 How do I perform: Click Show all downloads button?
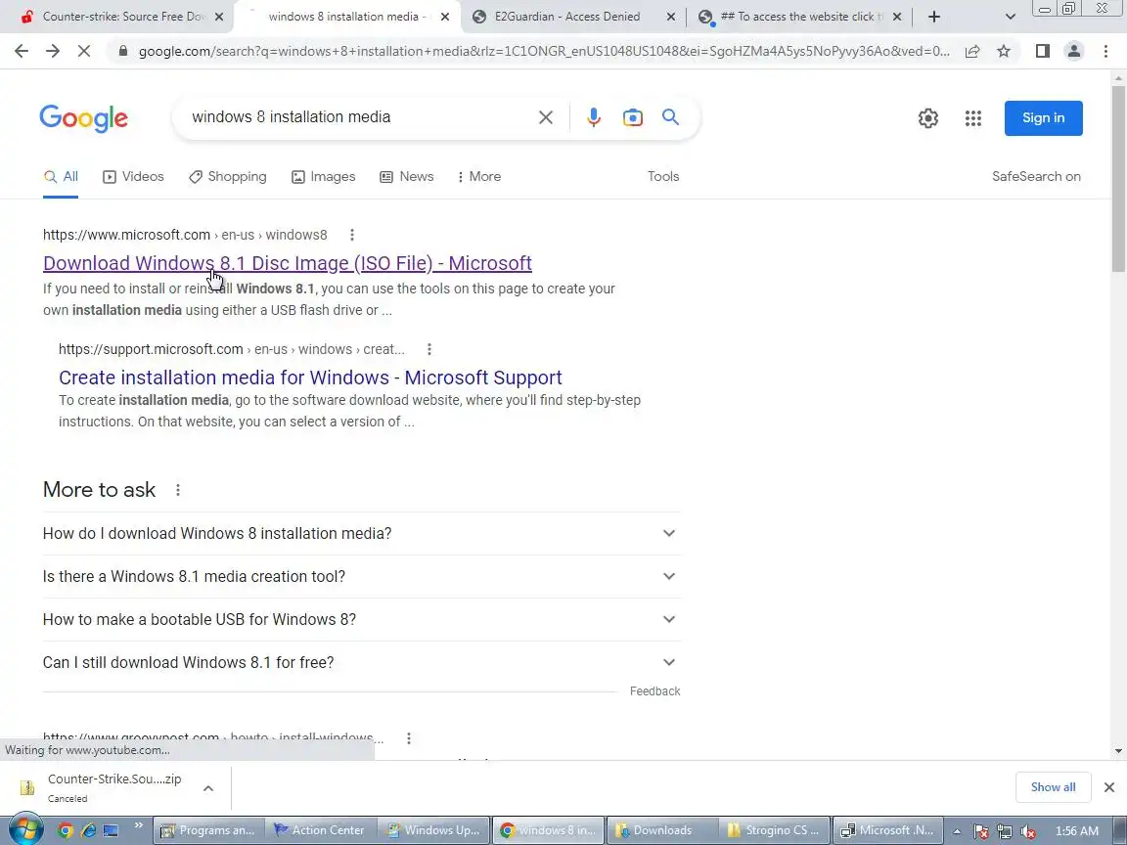pyautogui.click(x=1054, y=787)
